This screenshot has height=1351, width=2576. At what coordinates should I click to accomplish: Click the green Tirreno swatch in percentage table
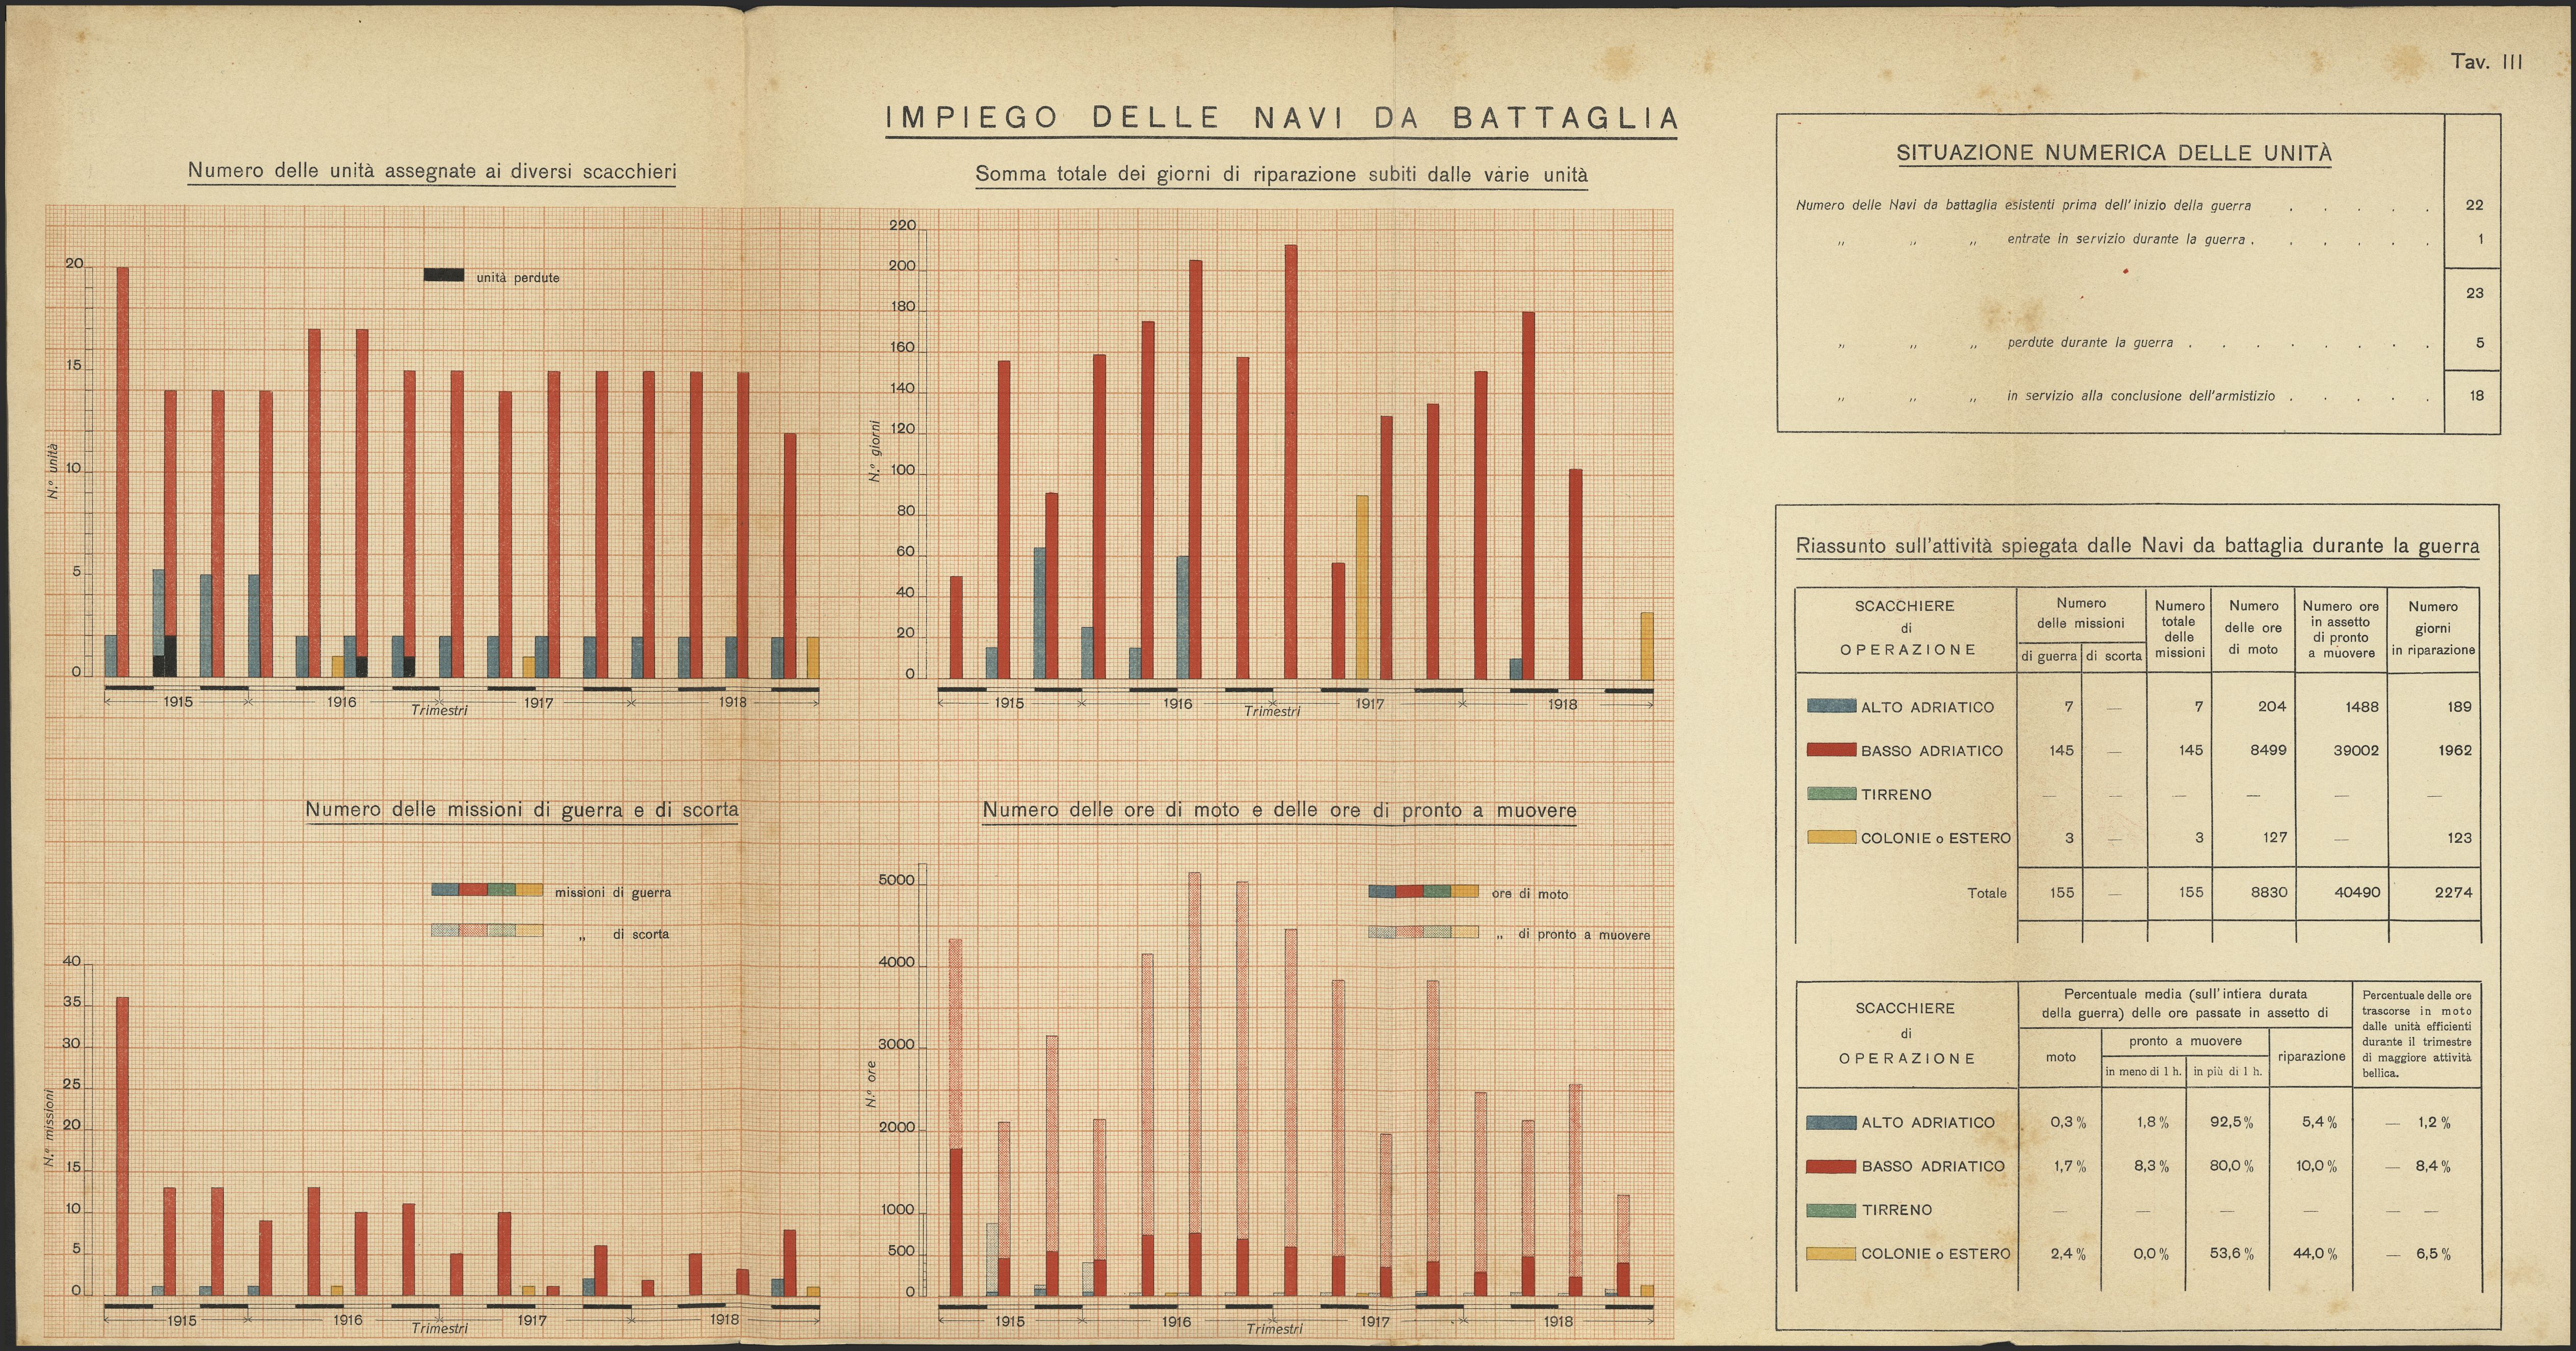[x=1831, y=1210]
